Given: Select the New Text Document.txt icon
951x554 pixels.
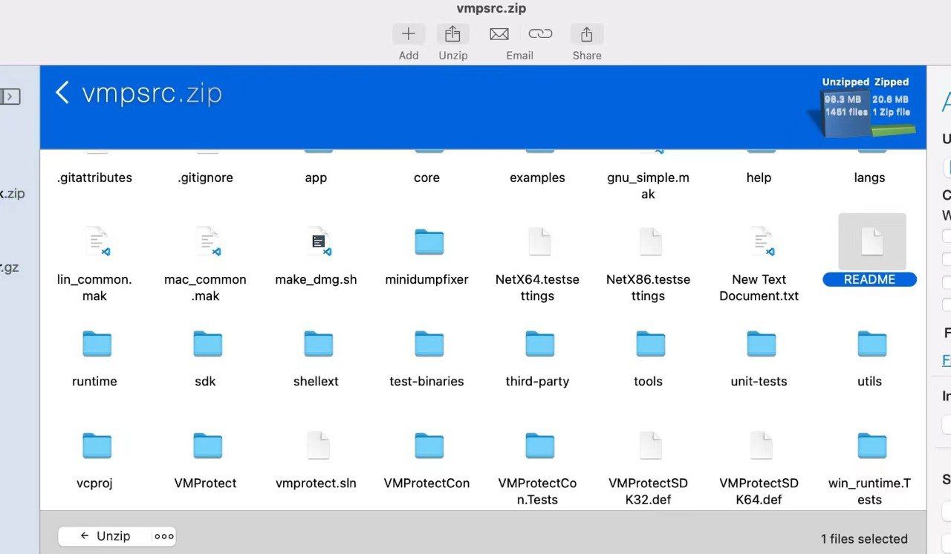Looking at the screenshot, I should pos(761,243).
